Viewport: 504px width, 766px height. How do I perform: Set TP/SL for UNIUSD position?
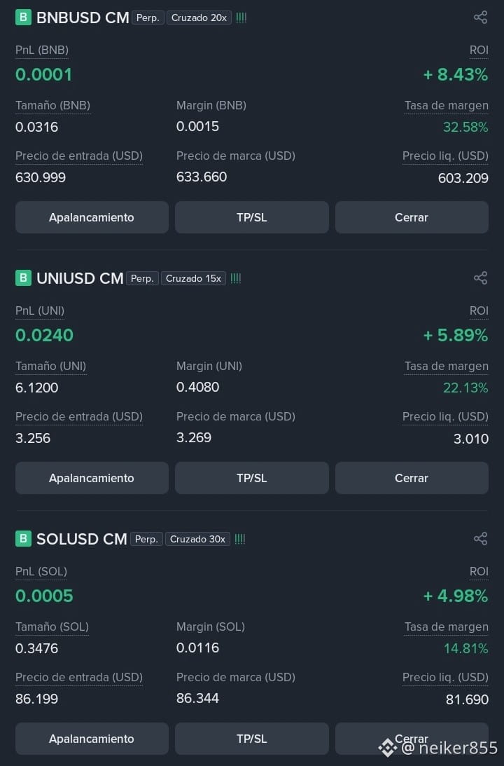click(x=252, y=478)
